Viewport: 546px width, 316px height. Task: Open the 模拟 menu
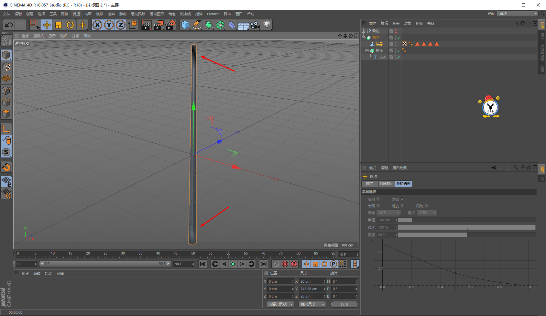click(x=100, y=14)
